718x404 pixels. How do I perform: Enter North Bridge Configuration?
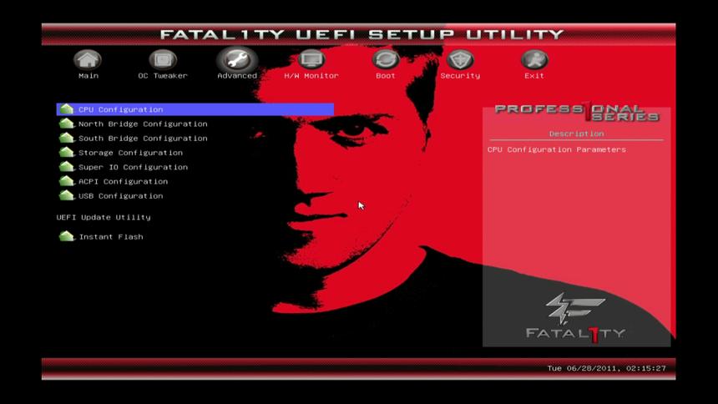tap(143, 124)
